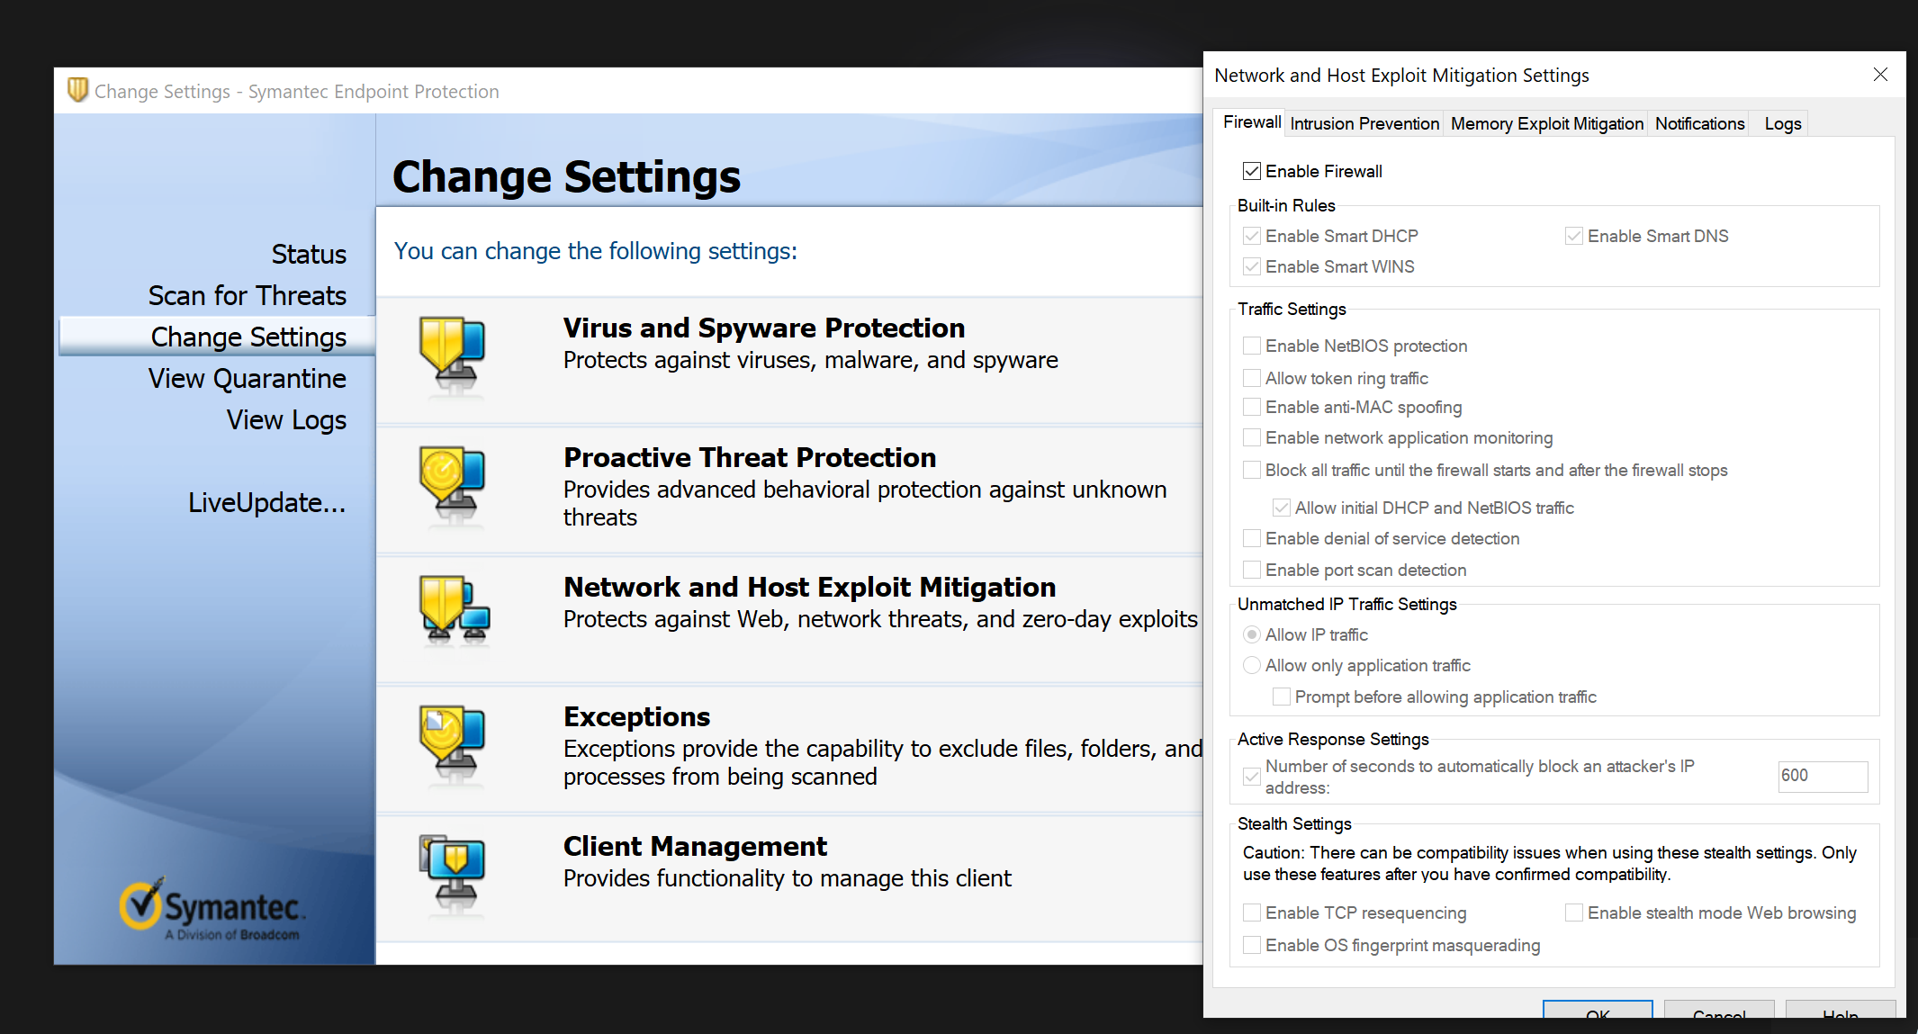Go to View Quarantine in sidebar

click(x=248, y=378)
